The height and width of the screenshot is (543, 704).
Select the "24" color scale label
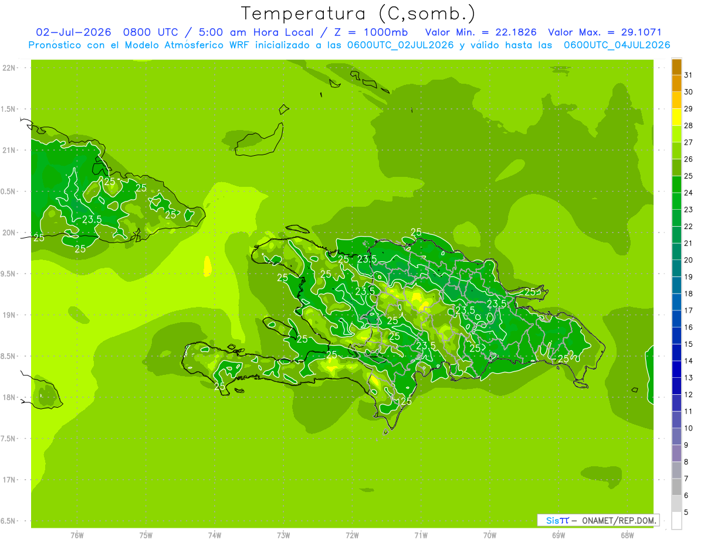tap(688, 193)
